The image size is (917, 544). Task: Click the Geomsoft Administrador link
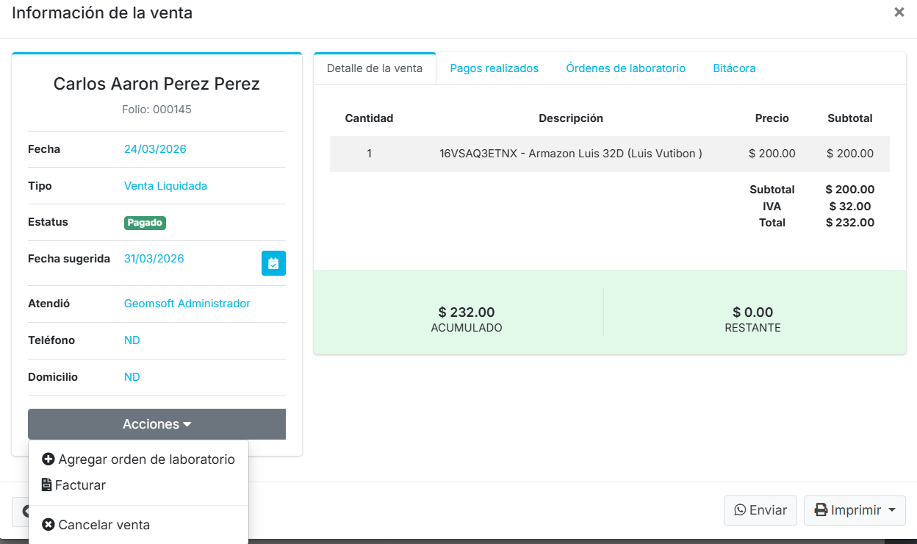coord(187,304)
